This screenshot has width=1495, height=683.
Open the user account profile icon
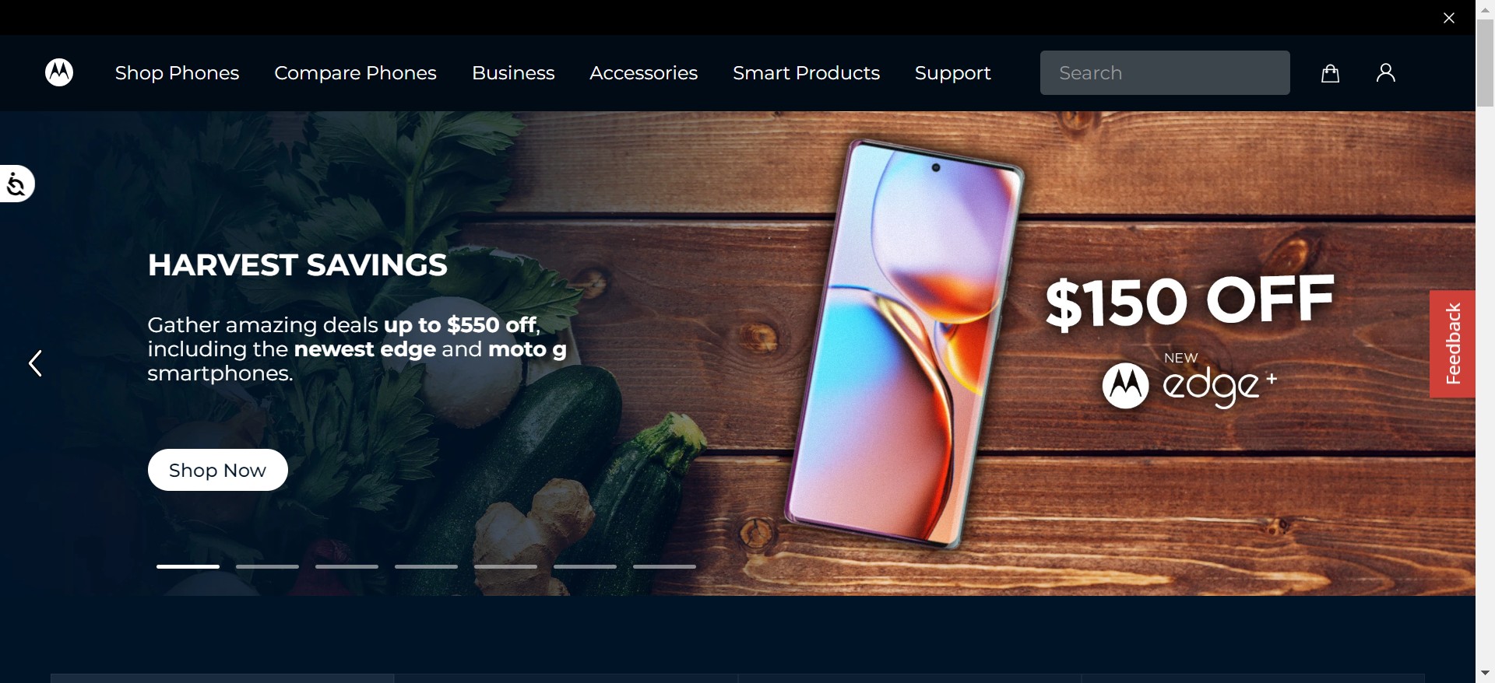coord(1386,72)
